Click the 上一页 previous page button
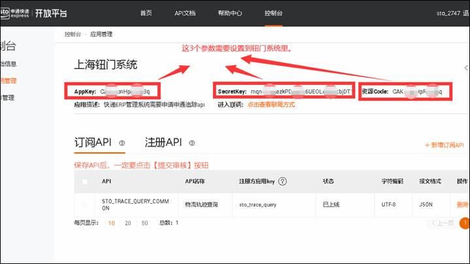Image resolution: width=470 pixels, height=264 pixels. 443,223
